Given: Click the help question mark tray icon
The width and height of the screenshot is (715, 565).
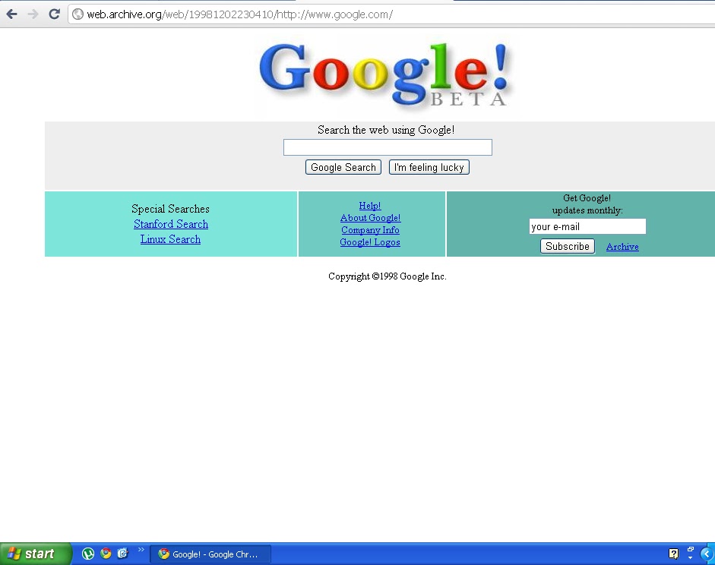Looking at the screenshot, I should [x=673, y=554].
